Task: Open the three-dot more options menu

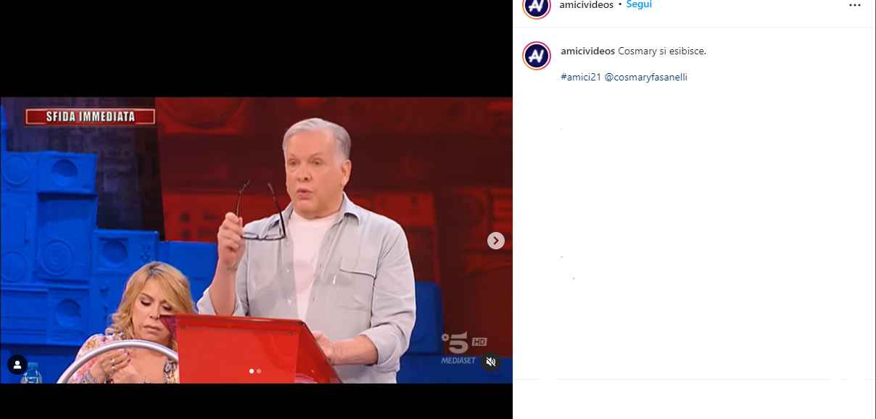Action: click(855, 5)
